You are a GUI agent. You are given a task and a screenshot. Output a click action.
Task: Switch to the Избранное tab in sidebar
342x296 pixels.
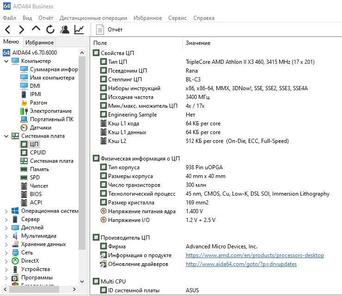39,43
